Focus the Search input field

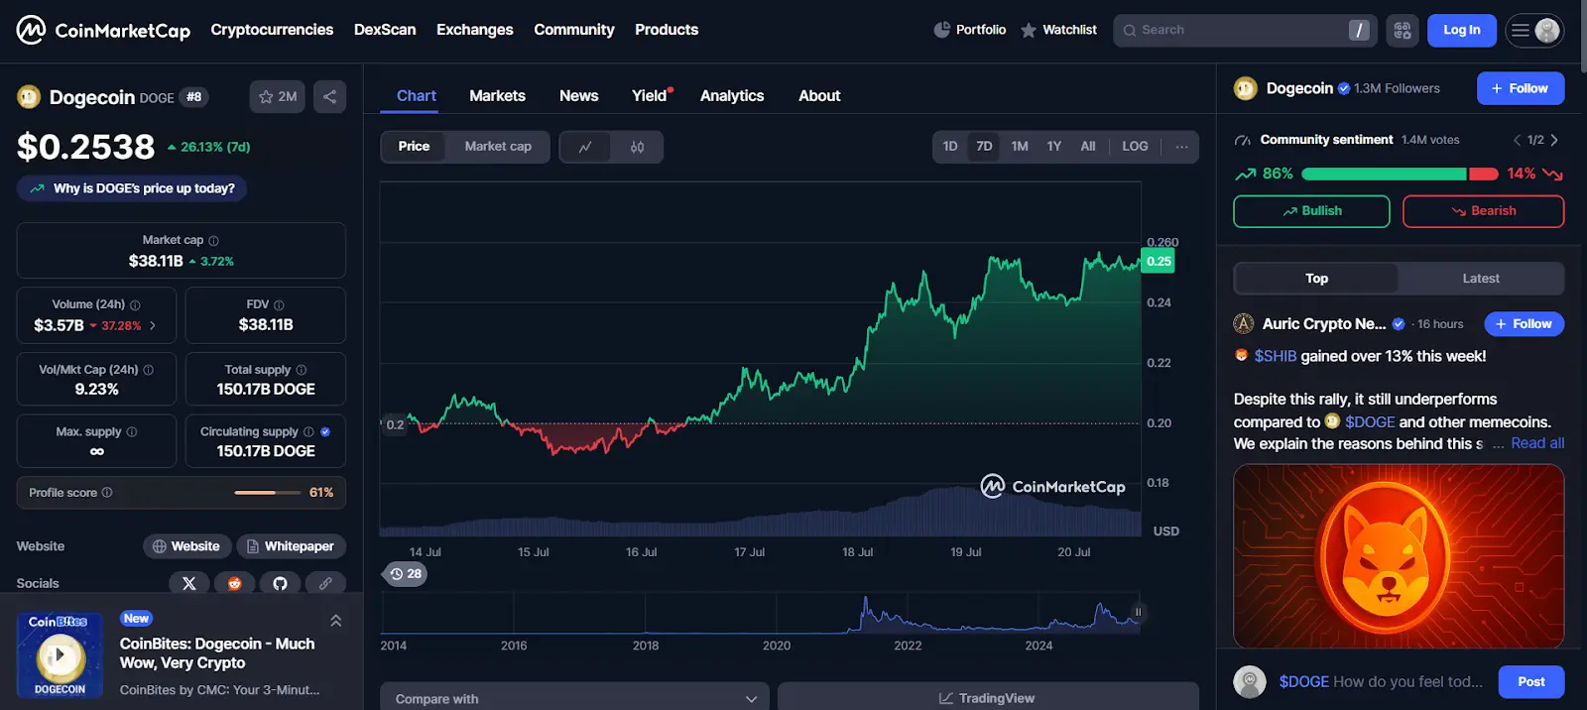(1245, 31)
